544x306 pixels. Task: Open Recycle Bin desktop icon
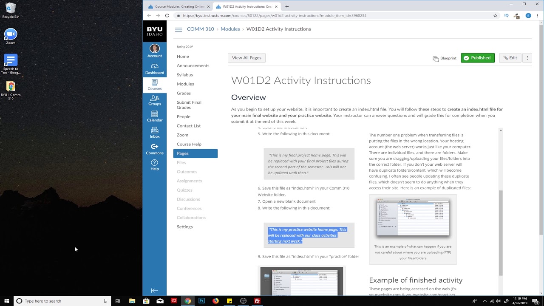pyautogui.click(x=11, y=11)
